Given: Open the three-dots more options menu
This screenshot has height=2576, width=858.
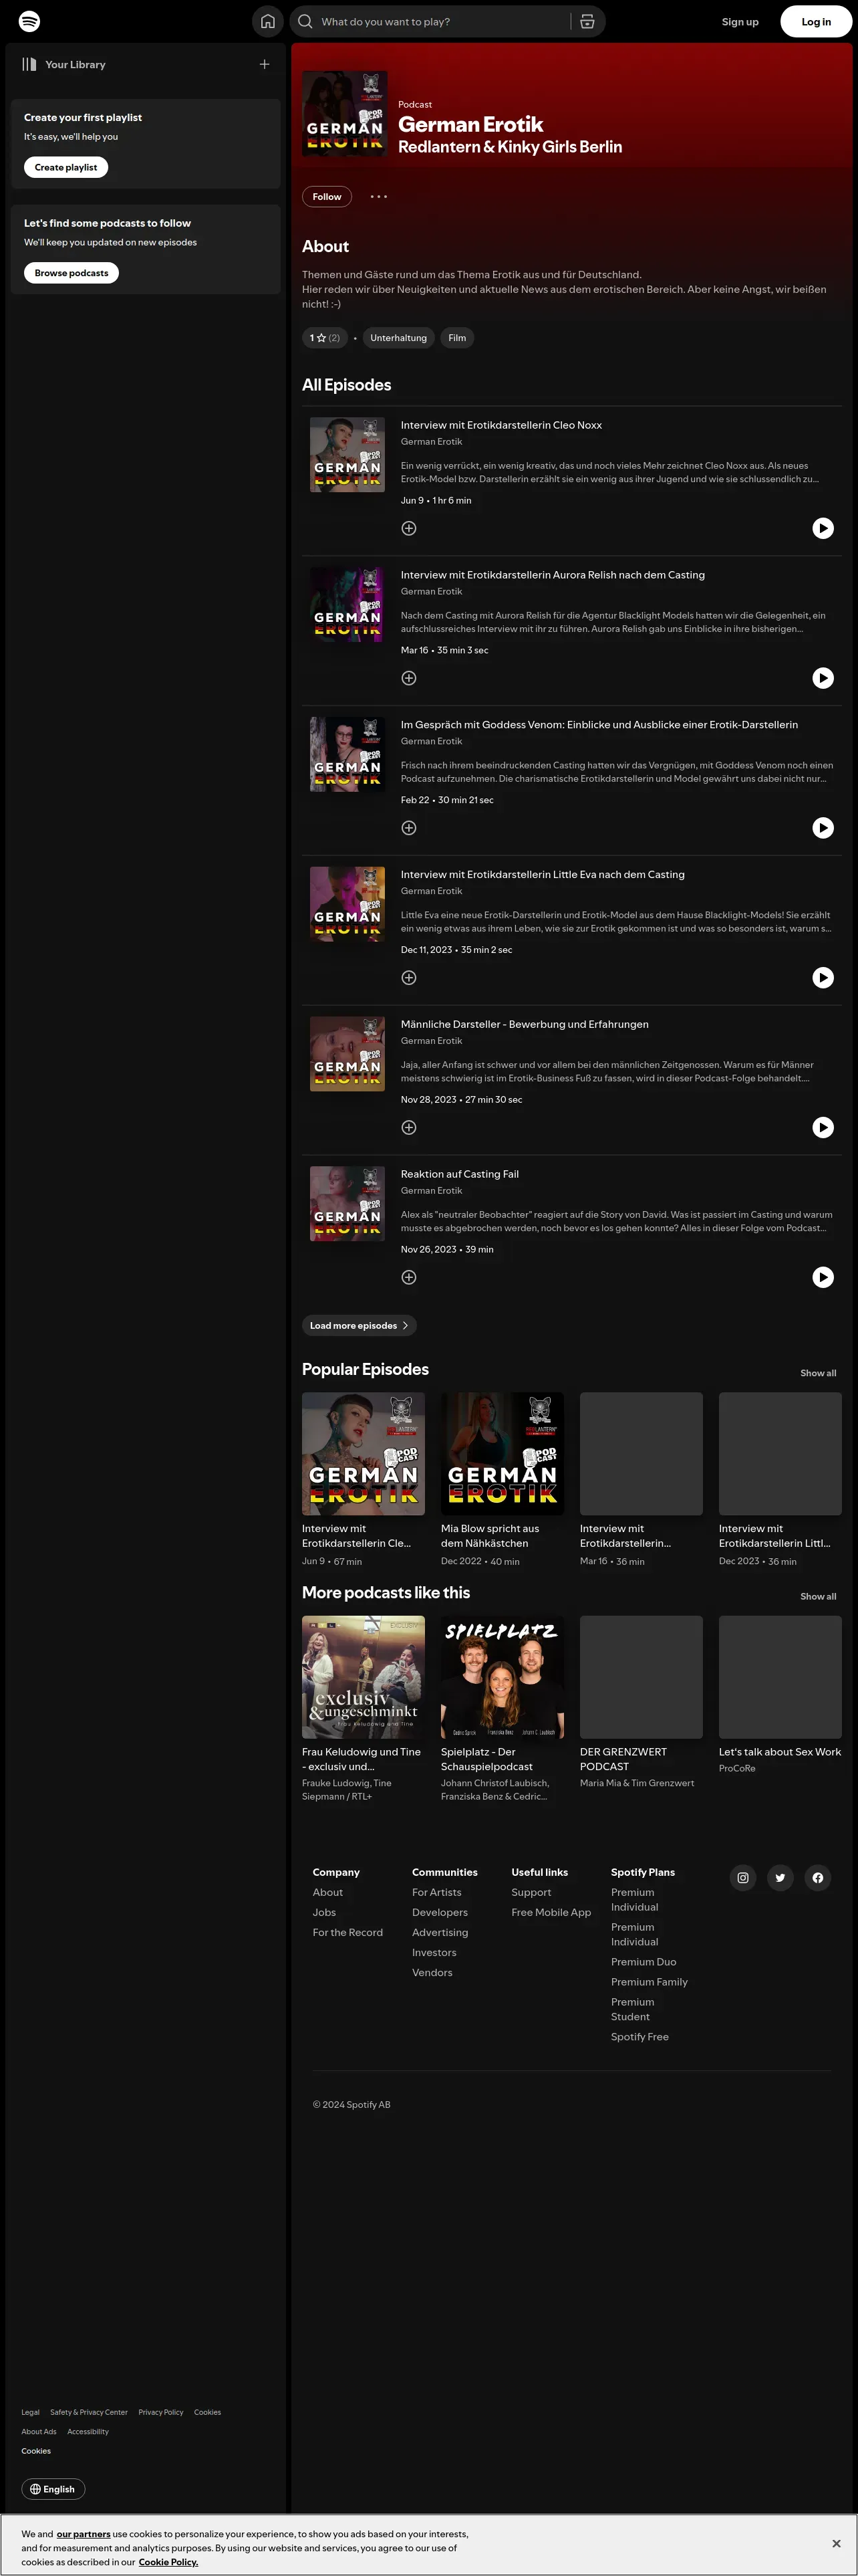Looking at the screenshot, I should (379, 196).
